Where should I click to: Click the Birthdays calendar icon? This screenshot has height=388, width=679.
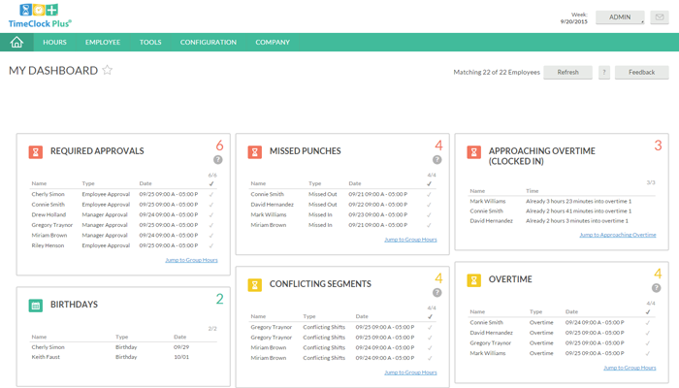[35, 305]
